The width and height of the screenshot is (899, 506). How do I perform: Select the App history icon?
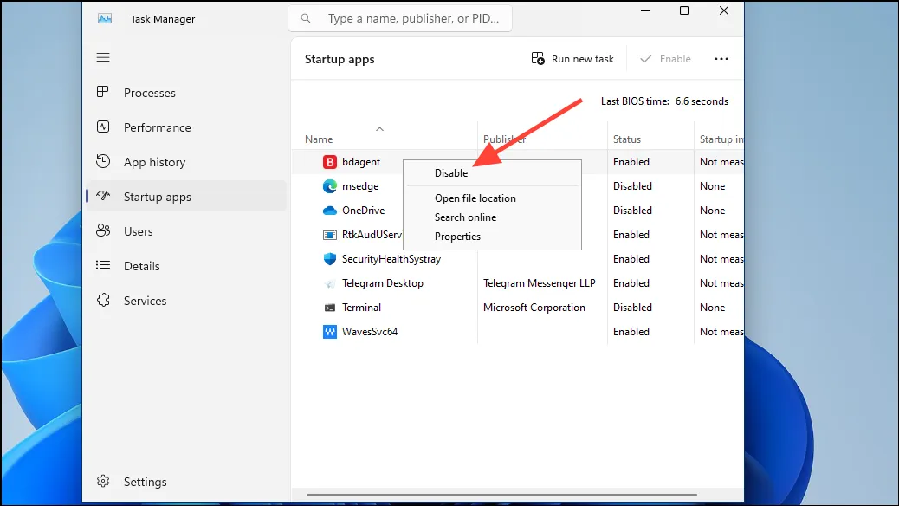103,162
